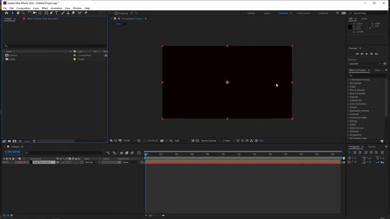Toggle the hide shy layers switch
This screenshot has width=390, height=219.
point(121,153)
